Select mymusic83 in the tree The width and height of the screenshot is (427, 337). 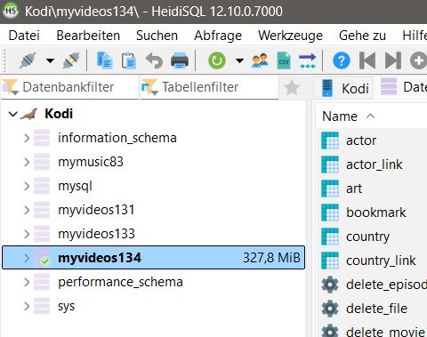91,162
